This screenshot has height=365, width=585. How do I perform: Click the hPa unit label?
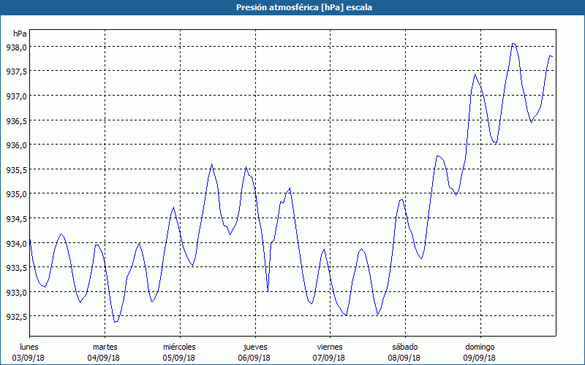coord(20,34)
